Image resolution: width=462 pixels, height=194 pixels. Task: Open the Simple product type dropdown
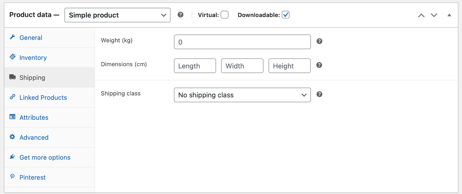(x=117, y=15)
